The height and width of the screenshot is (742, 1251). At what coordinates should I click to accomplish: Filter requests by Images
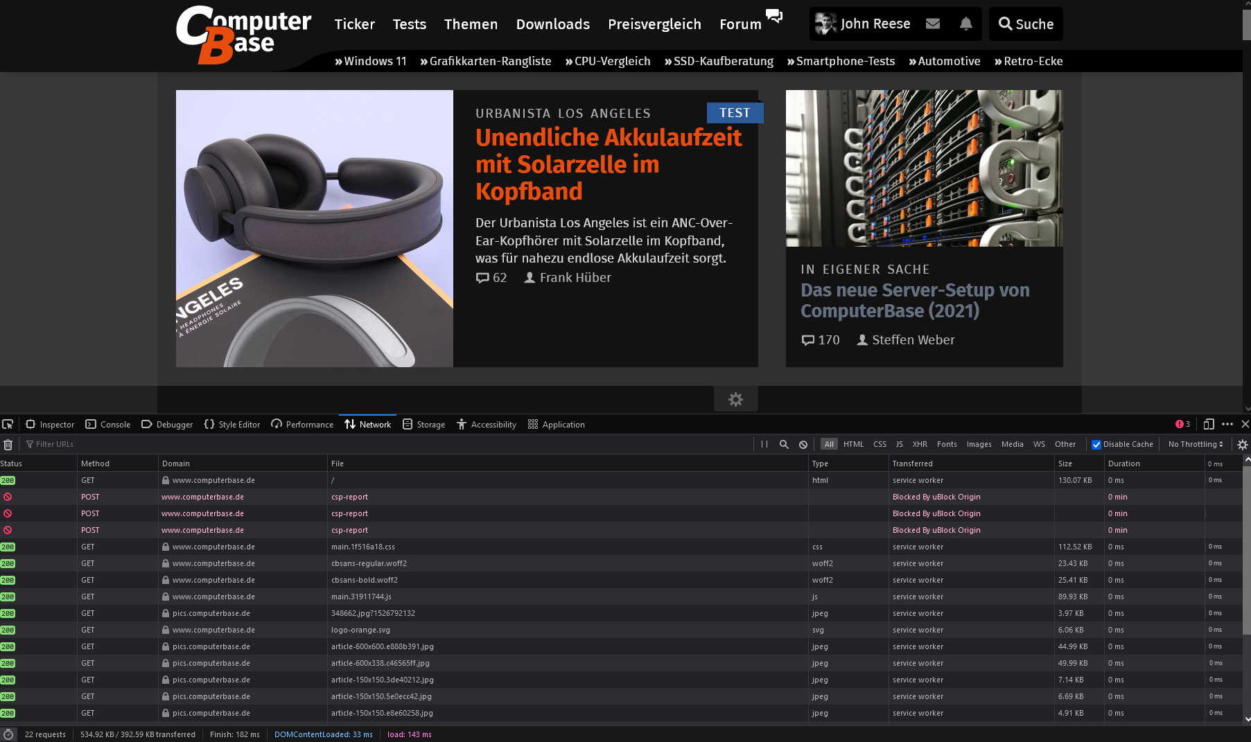[x=979, y=444]
